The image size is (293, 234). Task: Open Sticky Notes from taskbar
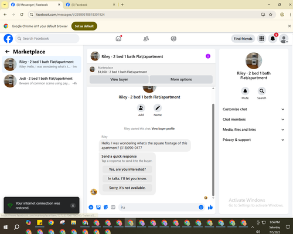pos(40,223)
